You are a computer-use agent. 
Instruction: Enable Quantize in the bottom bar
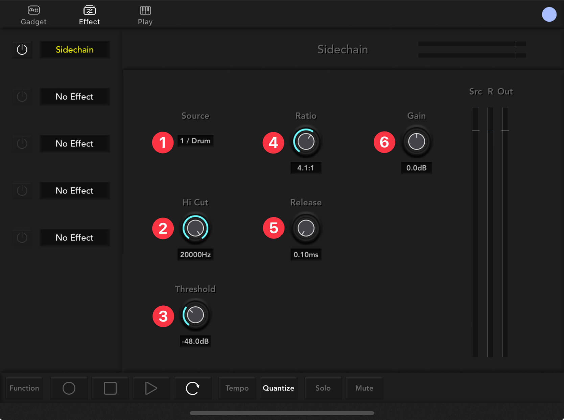pos(278,388)
